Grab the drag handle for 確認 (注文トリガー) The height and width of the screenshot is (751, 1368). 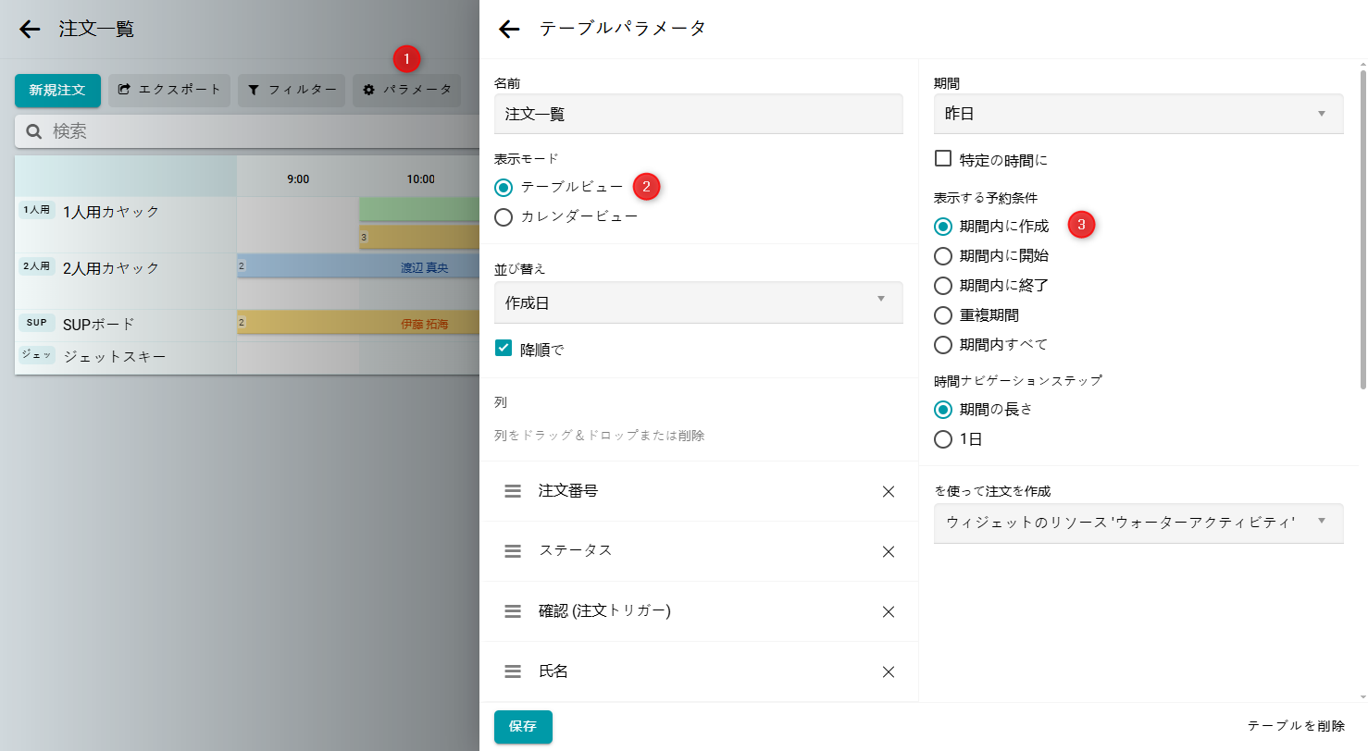513,611
